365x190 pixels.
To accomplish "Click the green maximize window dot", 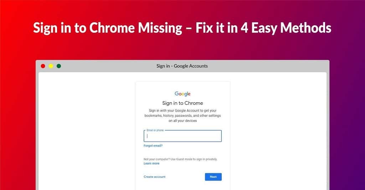I will 59,66.
